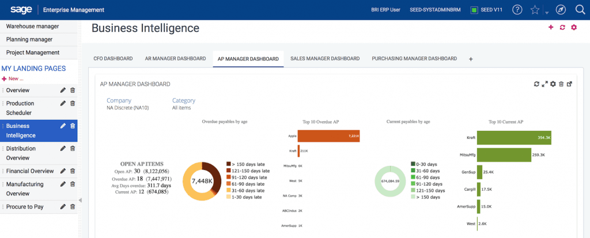Delete the Business Intelligence landing page

[73, 126]
